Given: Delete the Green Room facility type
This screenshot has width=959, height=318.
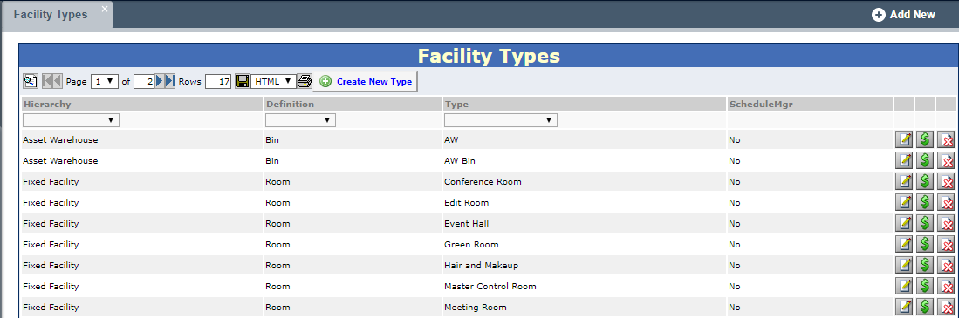Looking at the screenshot, I should coord(946,244).
